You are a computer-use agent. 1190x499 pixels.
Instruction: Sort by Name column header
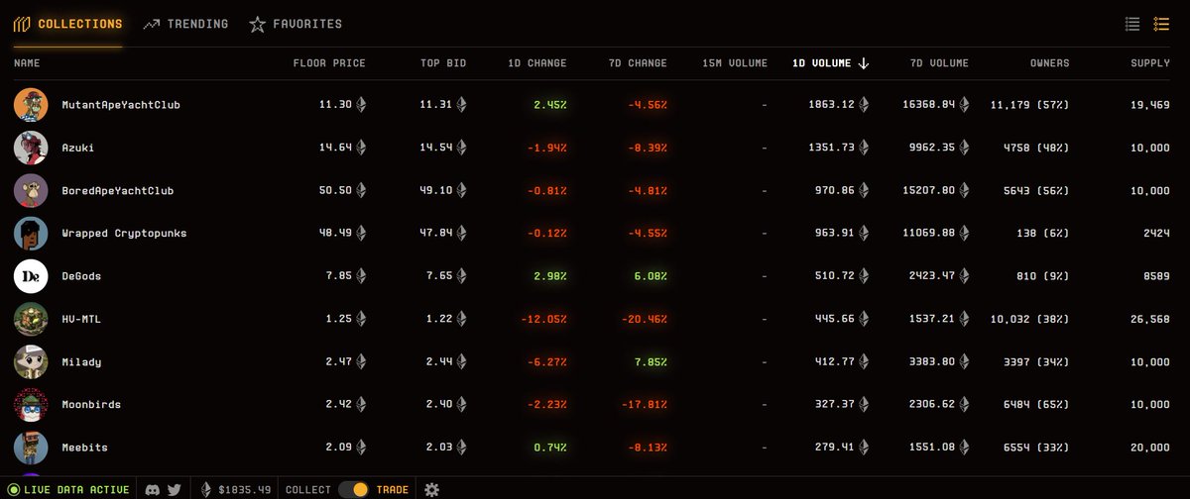pyautogui.click(x=27, y=63)
